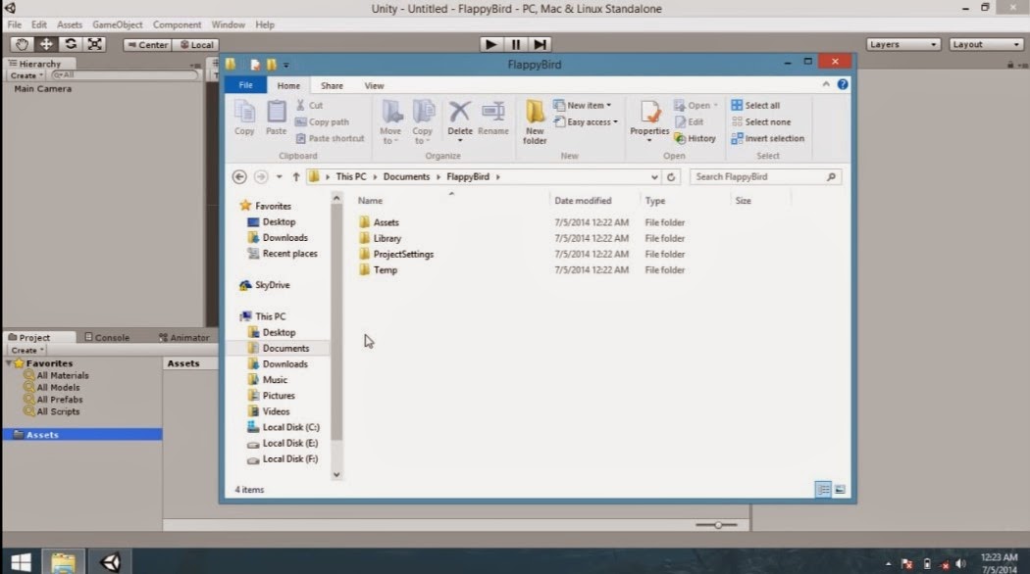Open Unity File menu
The height and width of the screenshot is (574, 1030).
[x=15, y=24]
